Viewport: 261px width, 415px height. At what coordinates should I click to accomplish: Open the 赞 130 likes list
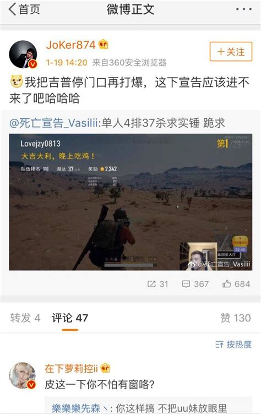coord(236,318)
